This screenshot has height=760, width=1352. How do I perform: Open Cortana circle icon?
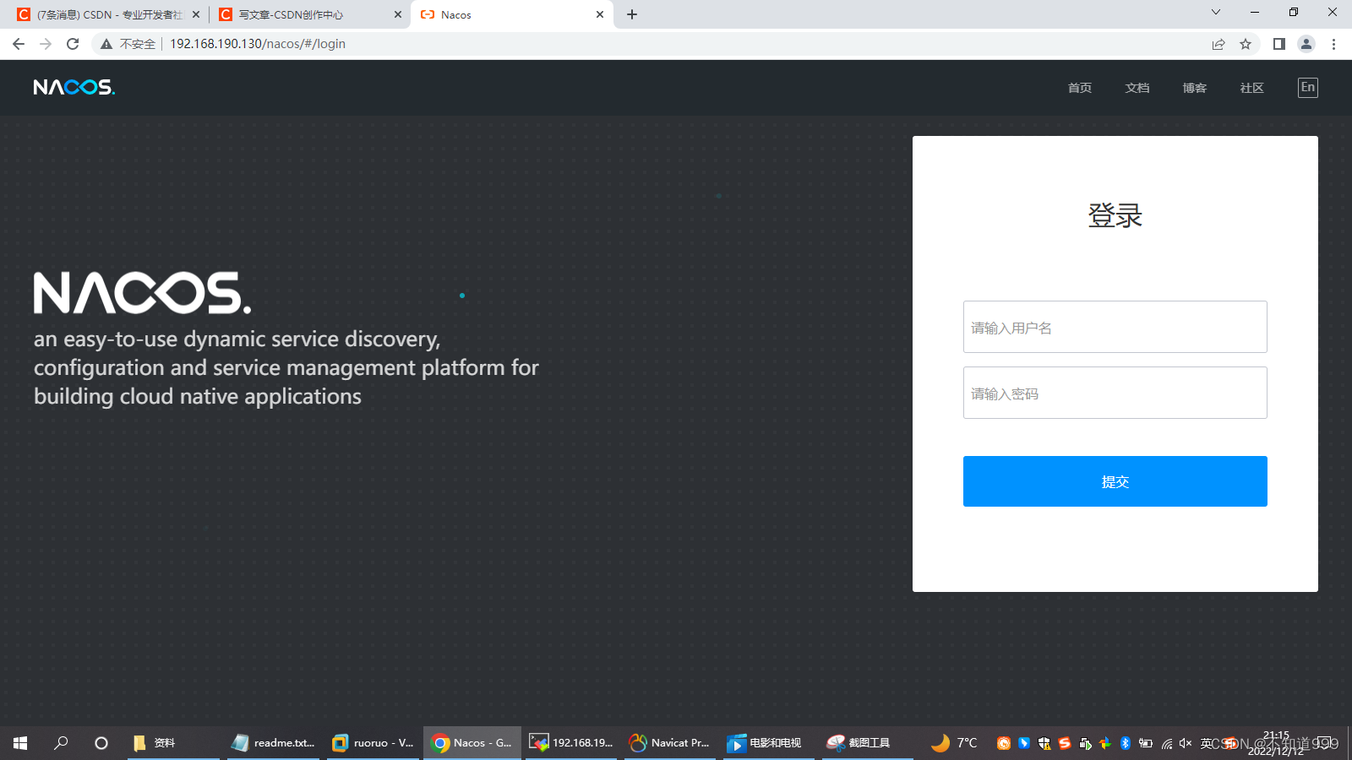click(x=101, y=743)
